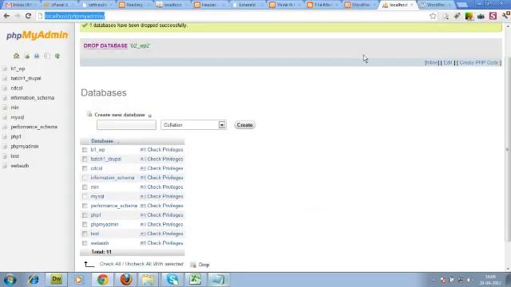Check the b1_wp database checkbox
Viewport: 511px width, 287px height.
(85, 150)
